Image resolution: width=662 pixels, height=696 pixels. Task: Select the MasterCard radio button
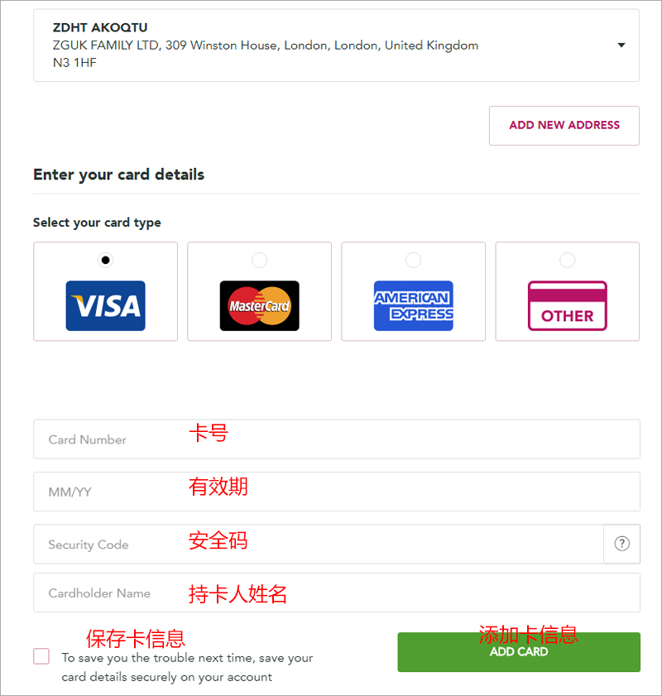click(x=260, y=260)
